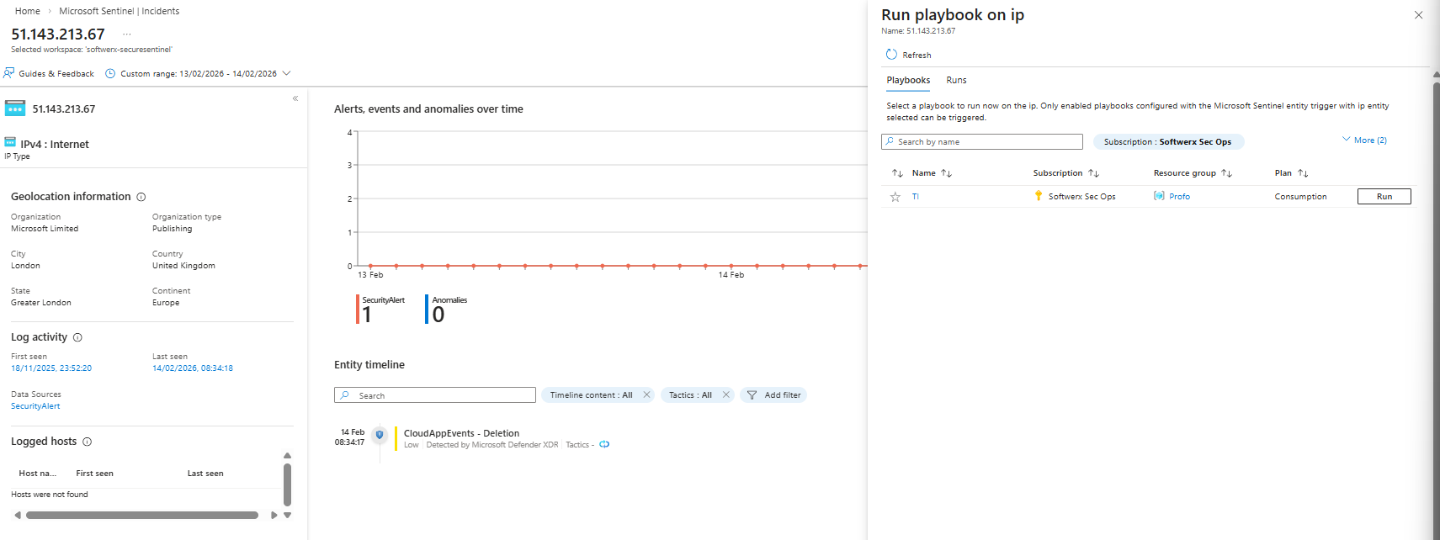Viewport: 1440px width, 540px height.
Task: Click the Logged hosts info icon
Action: (x=87, y=442)
